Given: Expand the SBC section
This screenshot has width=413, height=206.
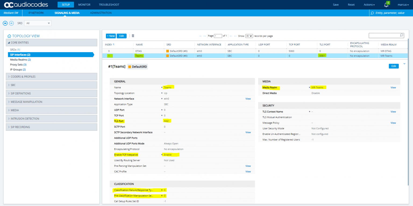Looking at the screenshot, I should [52, 85].
